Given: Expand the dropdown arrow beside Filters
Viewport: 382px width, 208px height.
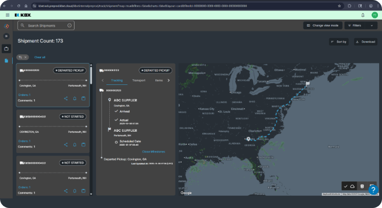Looking at the screenshot, I should pos(372,25).
